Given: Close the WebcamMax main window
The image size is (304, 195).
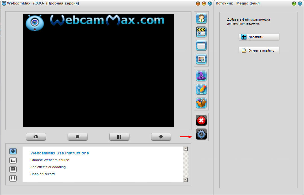Looking at the screenshot, I should 210,3.
